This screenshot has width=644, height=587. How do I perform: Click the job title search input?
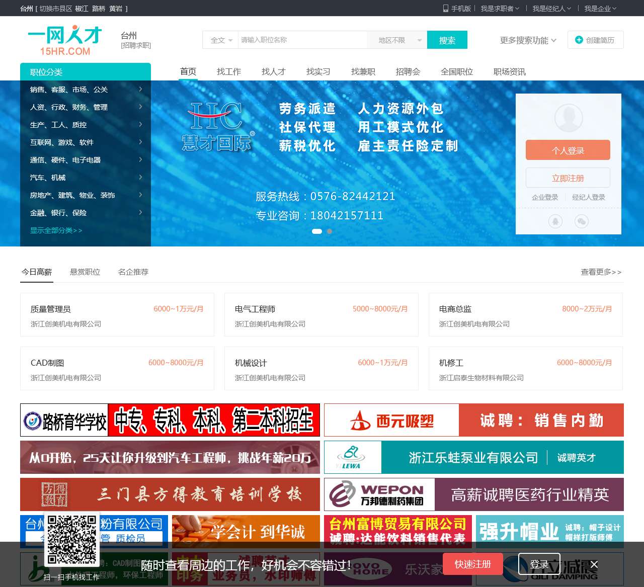pos(303,40)
